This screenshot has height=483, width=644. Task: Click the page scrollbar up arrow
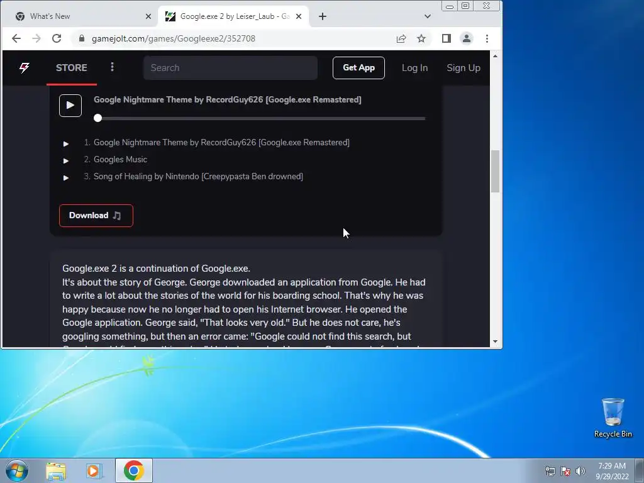point(496,56)
